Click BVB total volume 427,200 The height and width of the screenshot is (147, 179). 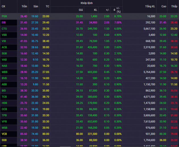150,78
